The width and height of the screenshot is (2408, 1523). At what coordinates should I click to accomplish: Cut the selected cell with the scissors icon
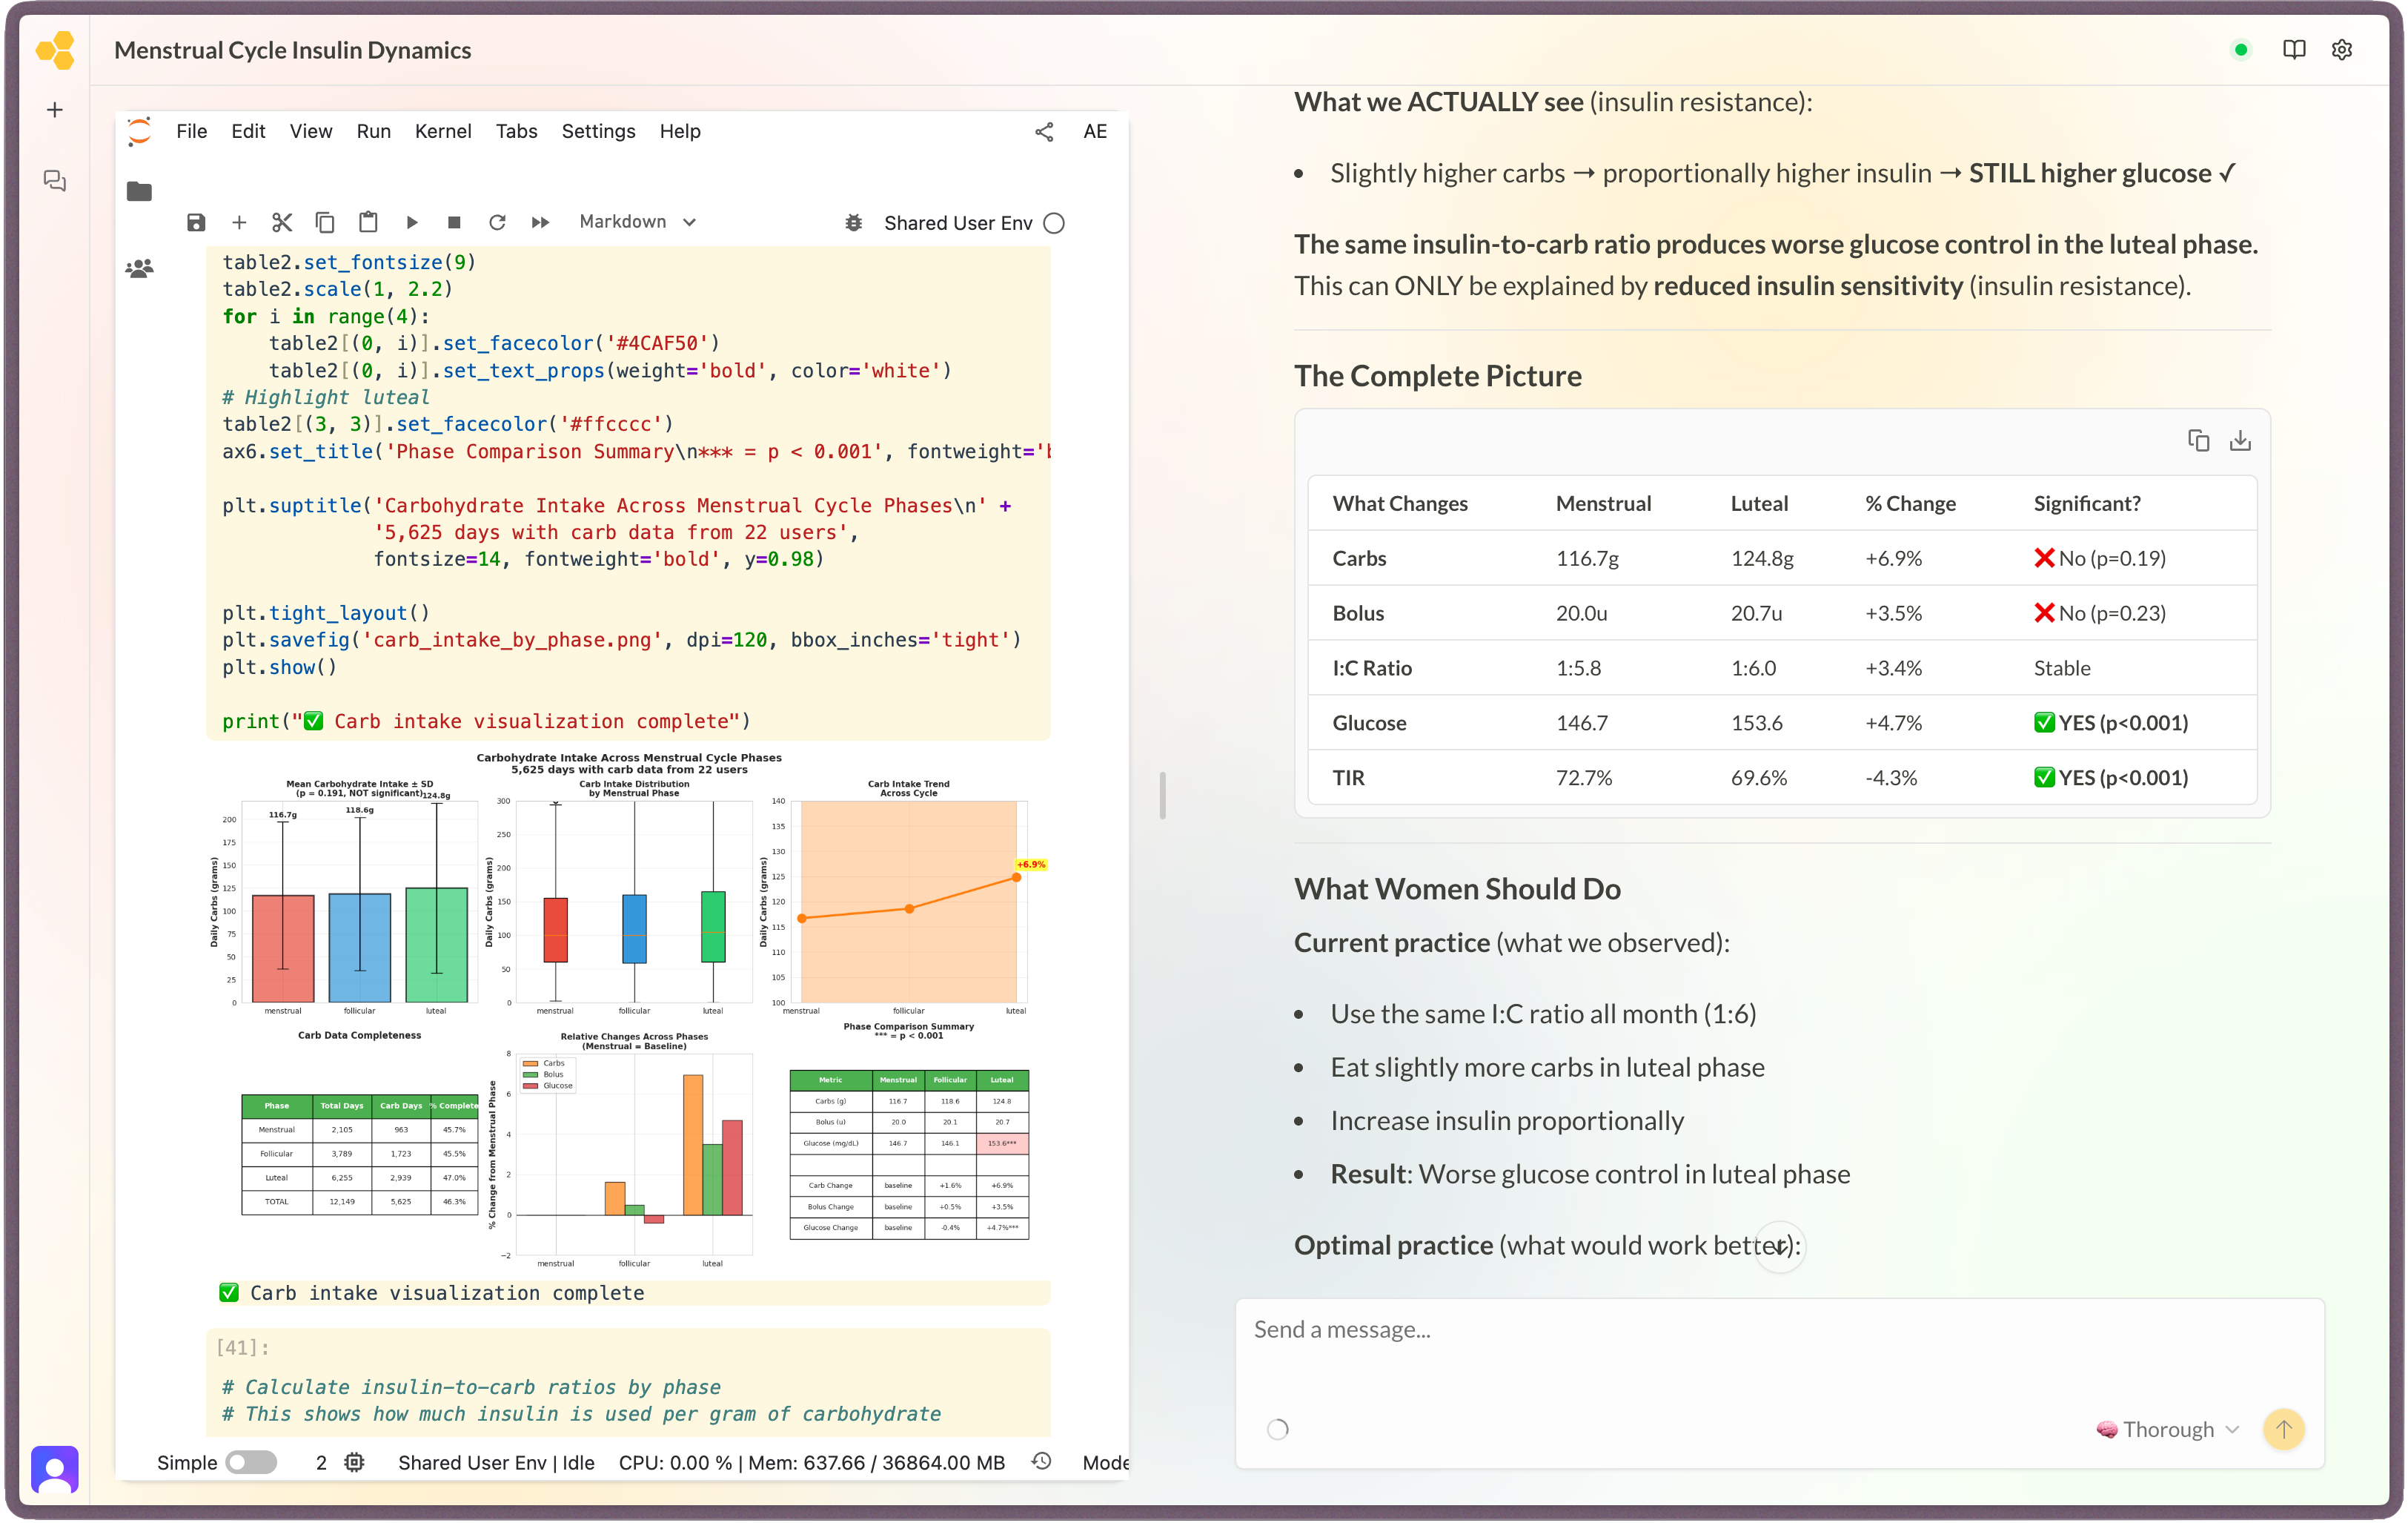pos(282,221)
